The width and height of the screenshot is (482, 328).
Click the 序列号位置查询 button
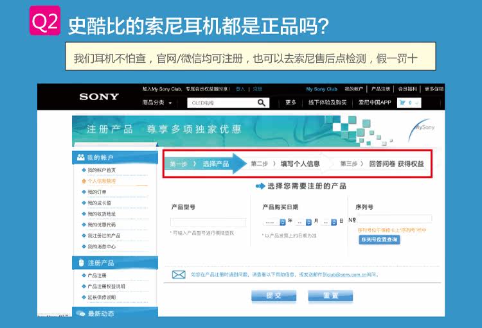pos(379,239)
